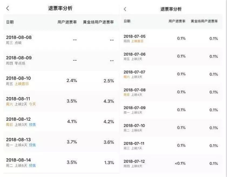Open the 2018-07-06 date entry
This screenshot has height=177, width=227.
[x=134, y=54]
